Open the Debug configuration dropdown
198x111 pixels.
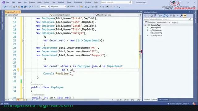(45, 6)
